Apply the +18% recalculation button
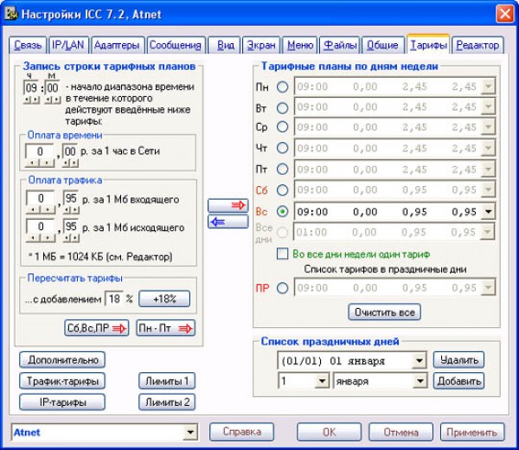The width and height of the screenshot is (519, 450). (164, 299)
